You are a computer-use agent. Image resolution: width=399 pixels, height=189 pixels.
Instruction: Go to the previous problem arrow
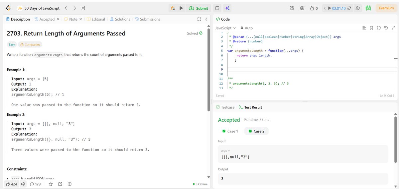pos(66,8)
